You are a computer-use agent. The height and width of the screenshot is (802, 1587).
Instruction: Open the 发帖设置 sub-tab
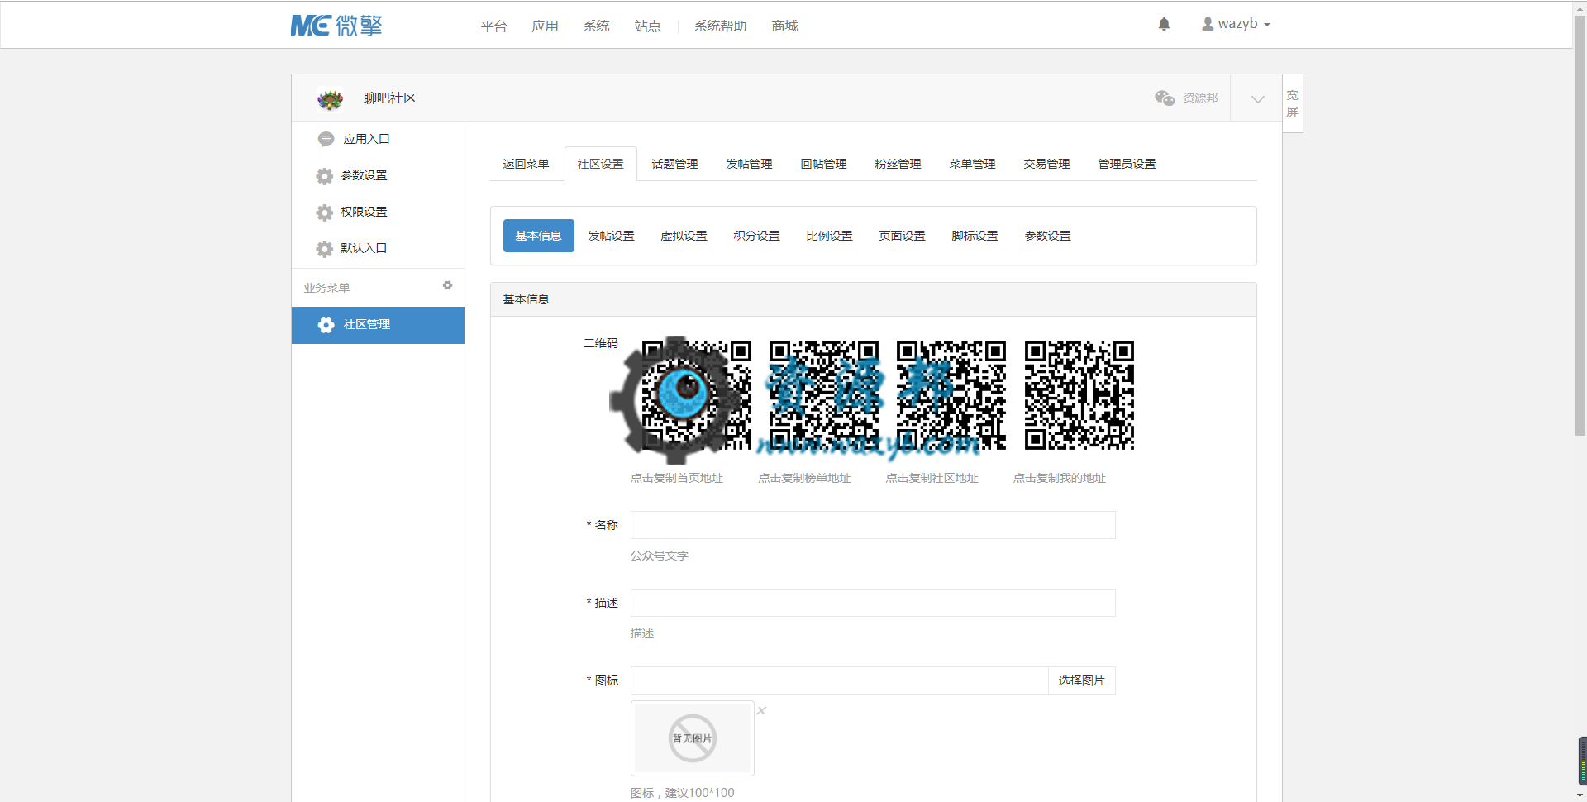pos(611,236)
